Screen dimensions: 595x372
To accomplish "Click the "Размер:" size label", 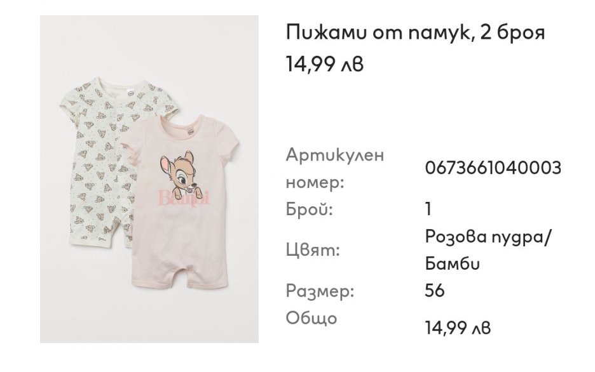I will [x=320, y=292].
